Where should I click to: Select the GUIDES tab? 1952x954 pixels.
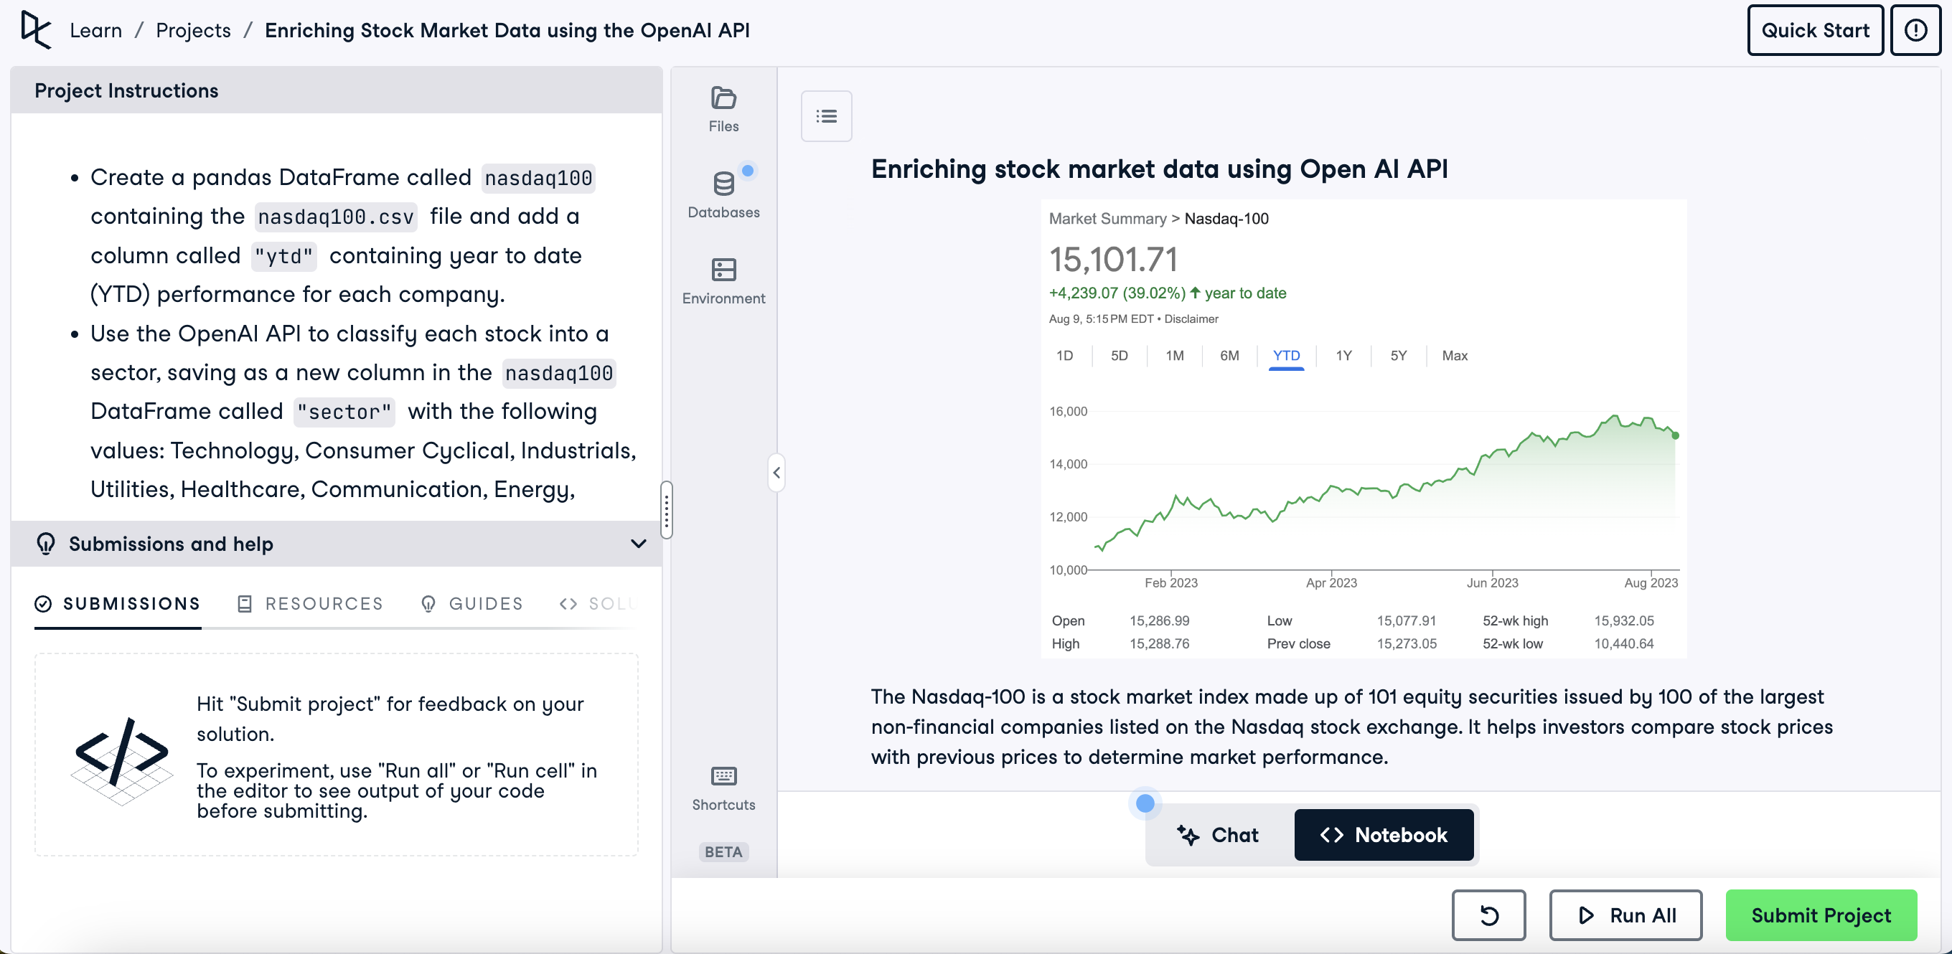point(471,603)
